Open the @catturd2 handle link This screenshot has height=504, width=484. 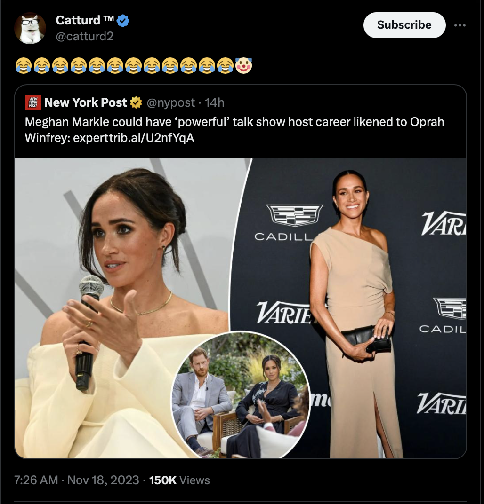pos(85,36)
